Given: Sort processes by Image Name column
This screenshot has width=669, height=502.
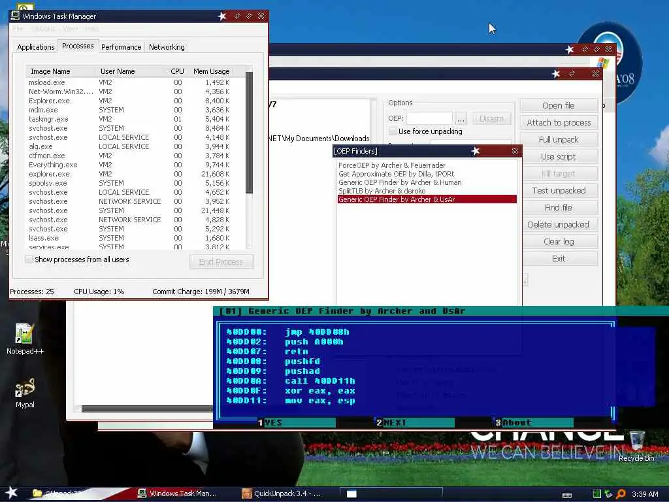Looking at the screenshot, I should tap(60, 71).
